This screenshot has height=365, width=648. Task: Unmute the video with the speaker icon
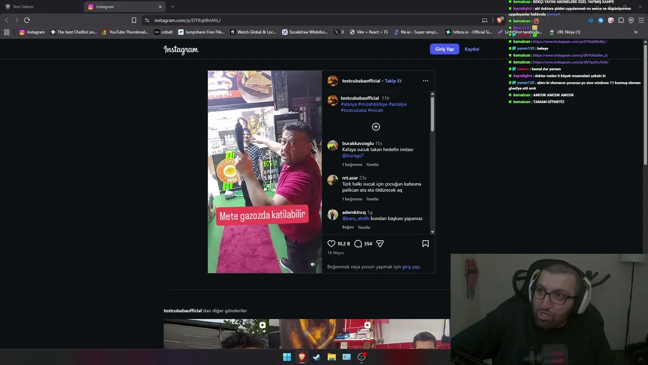tap(312, 264)
